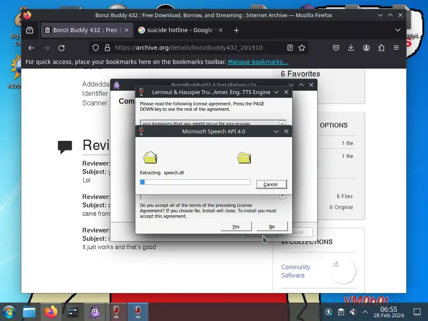The width and height of the screenshot is (428, 321).
Task: Click the site padlock security icon
Action: (107, 48)
